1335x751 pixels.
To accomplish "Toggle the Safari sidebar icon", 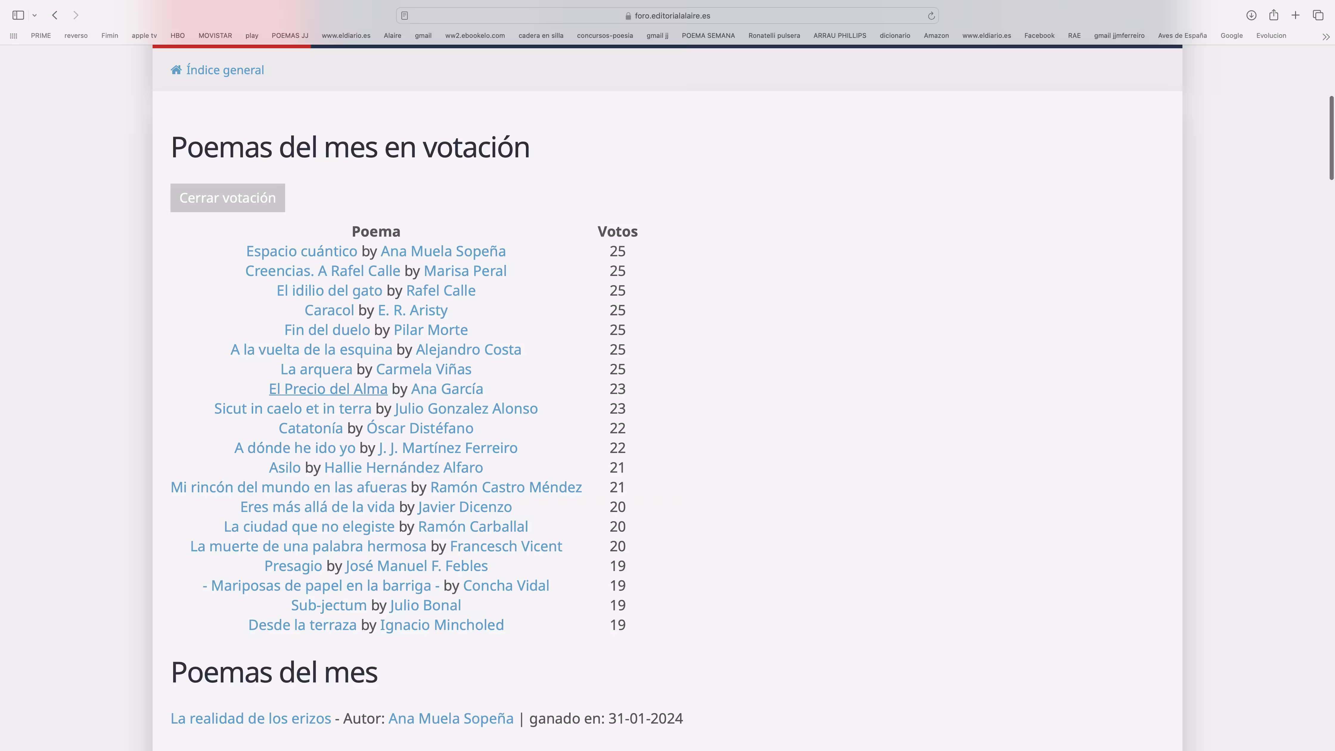I will (18, 15).
